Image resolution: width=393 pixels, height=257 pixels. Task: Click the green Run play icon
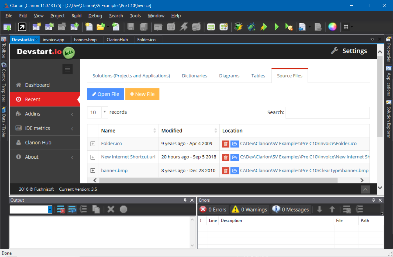tap(276, 27)
